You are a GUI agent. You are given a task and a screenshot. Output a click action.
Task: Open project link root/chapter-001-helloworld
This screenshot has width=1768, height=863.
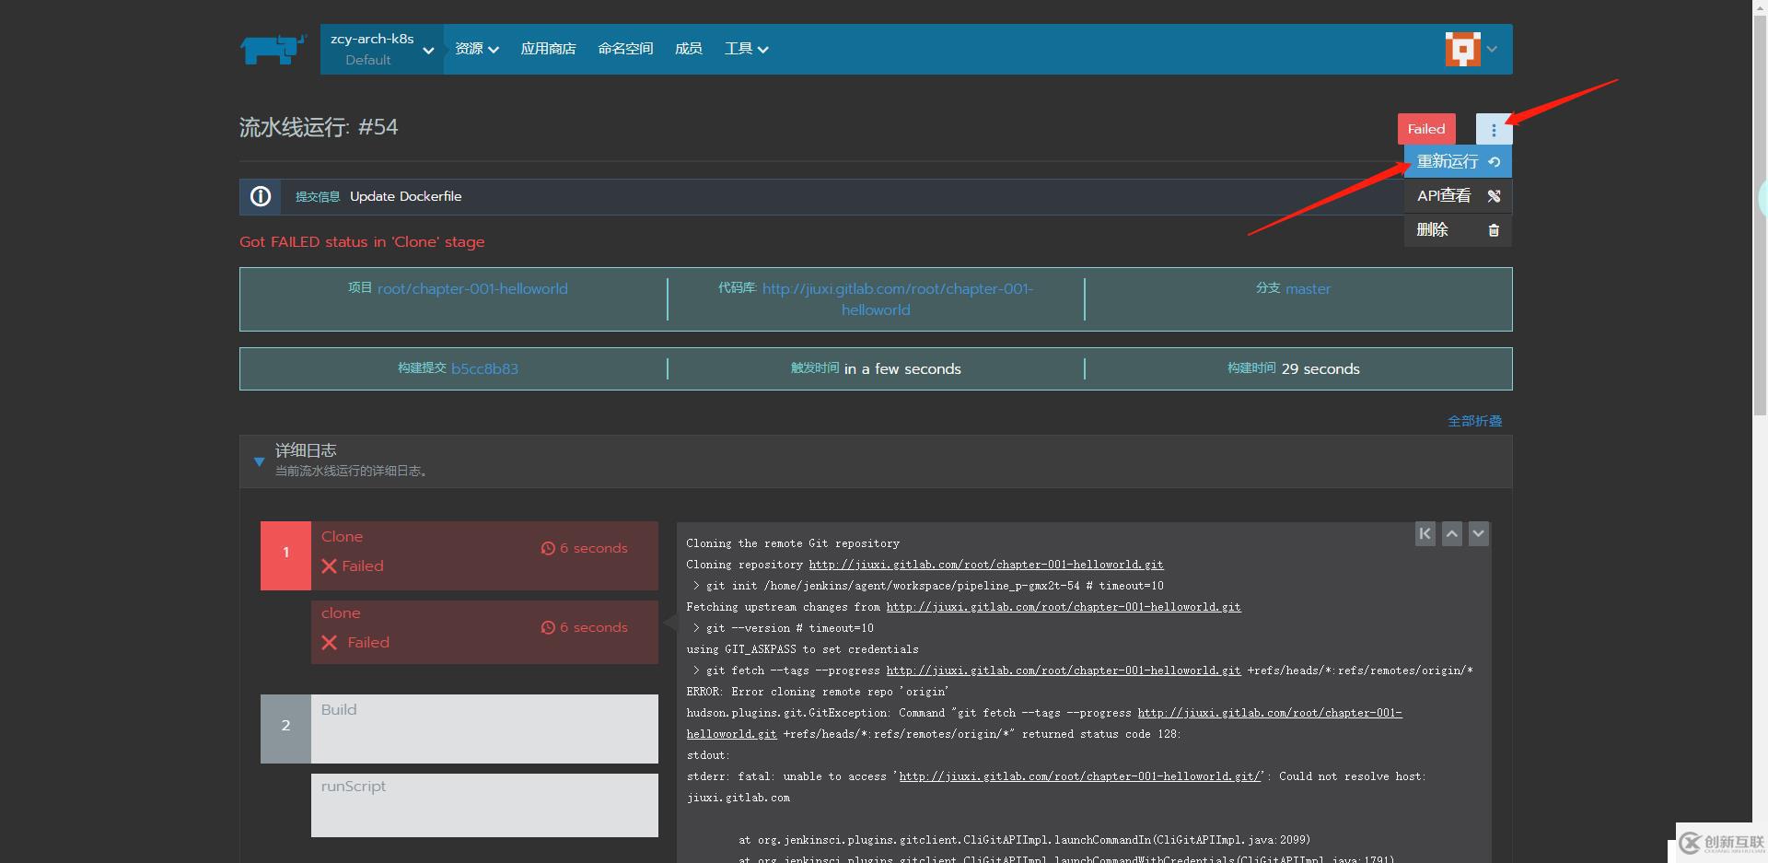[472, 288]
